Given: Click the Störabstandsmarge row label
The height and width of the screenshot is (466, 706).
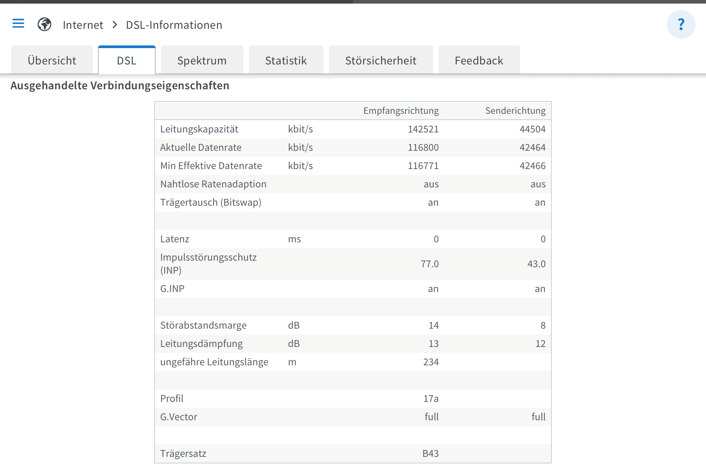Looking at the screenshot, I should coord(203,325).
